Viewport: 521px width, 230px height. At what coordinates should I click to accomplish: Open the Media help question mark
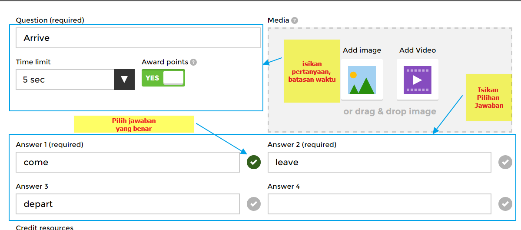click(x=294, y=20)
